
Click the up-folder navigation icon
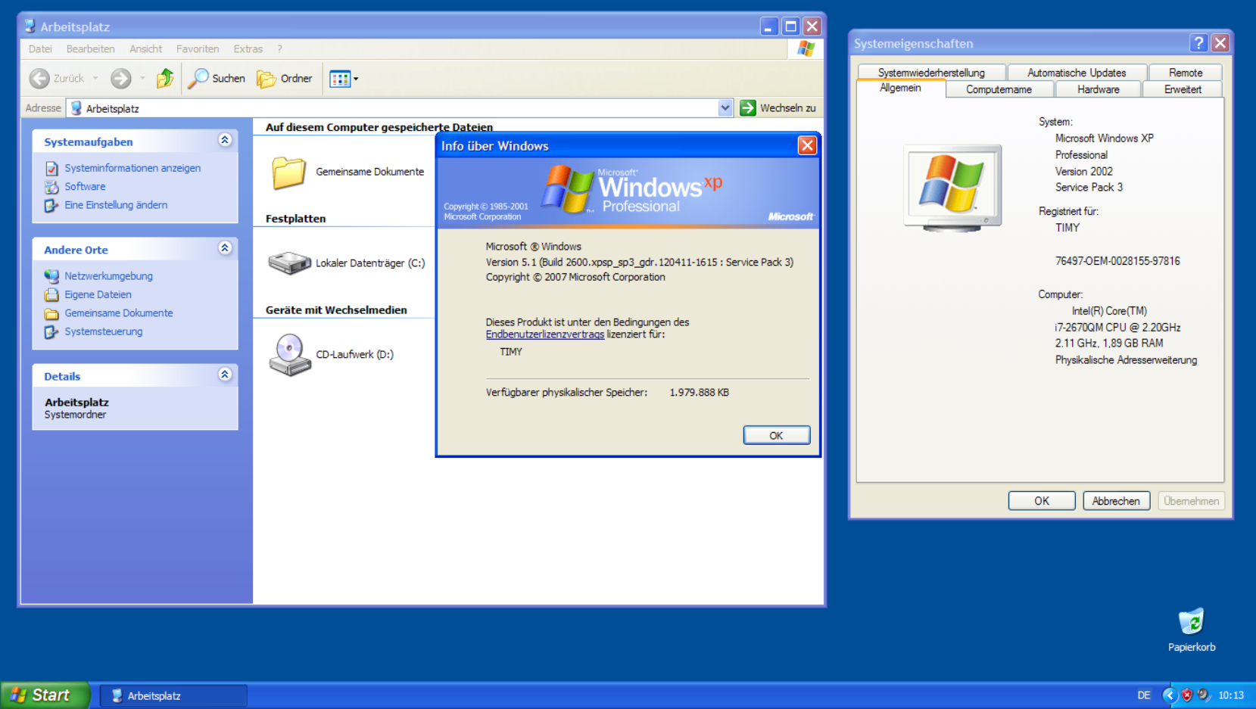[166, 78]
